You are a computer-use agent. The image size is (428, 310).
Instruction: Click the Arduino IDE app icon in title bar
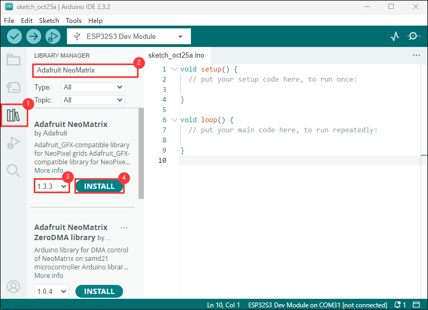tap(9, 6)
